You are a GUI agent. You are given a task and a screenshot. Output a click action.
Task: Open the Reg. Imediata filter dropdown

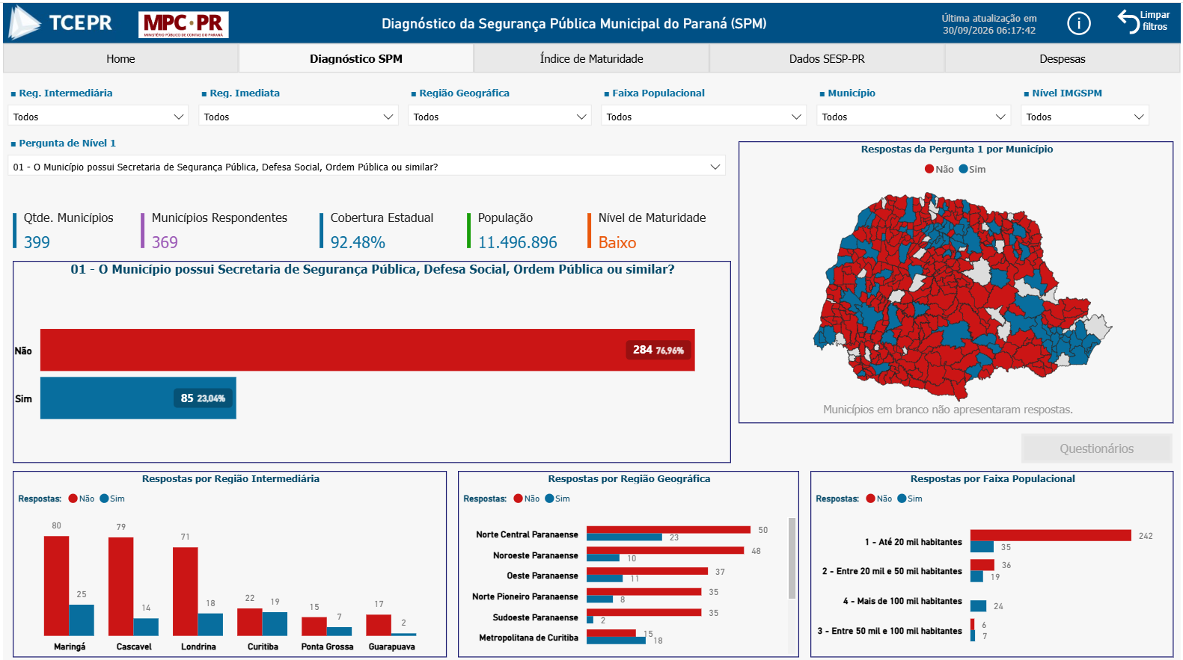click(x=298, y=117)
